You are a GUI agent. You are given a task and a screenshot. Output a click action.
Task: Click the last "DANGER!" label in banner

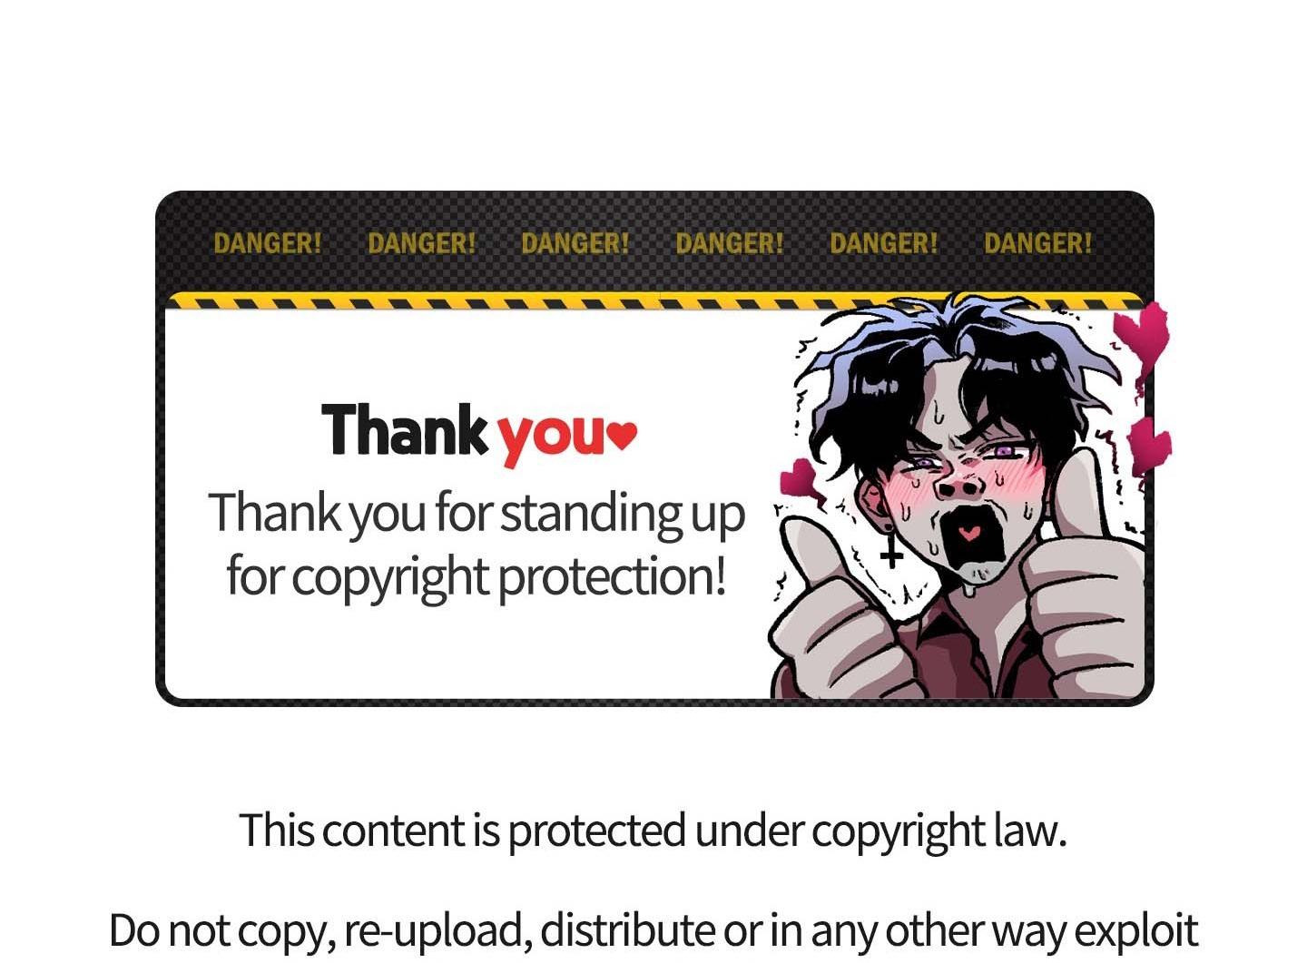pos(1037,243)
